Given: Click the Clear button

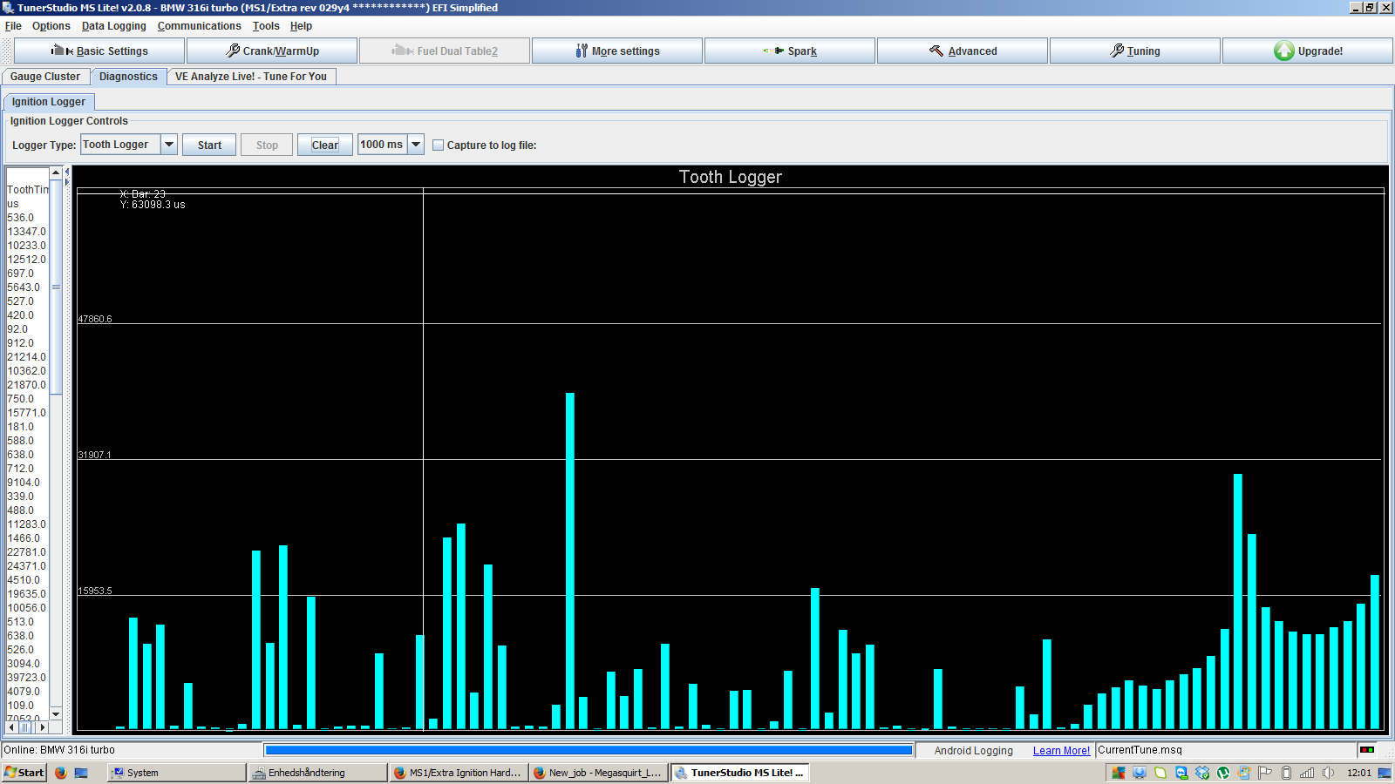Looking at the screenshot, I should coord(325,145).
